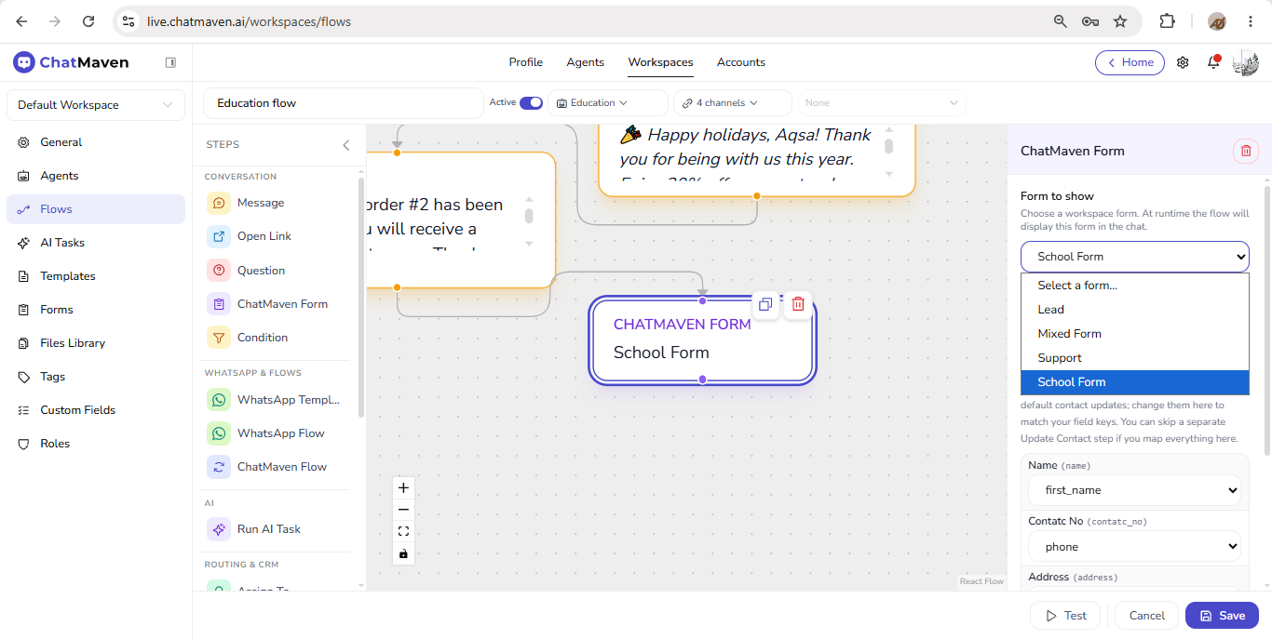Click the WhatsApp Flow step icon
1272x639 pixels.
(x=219, y=433)
